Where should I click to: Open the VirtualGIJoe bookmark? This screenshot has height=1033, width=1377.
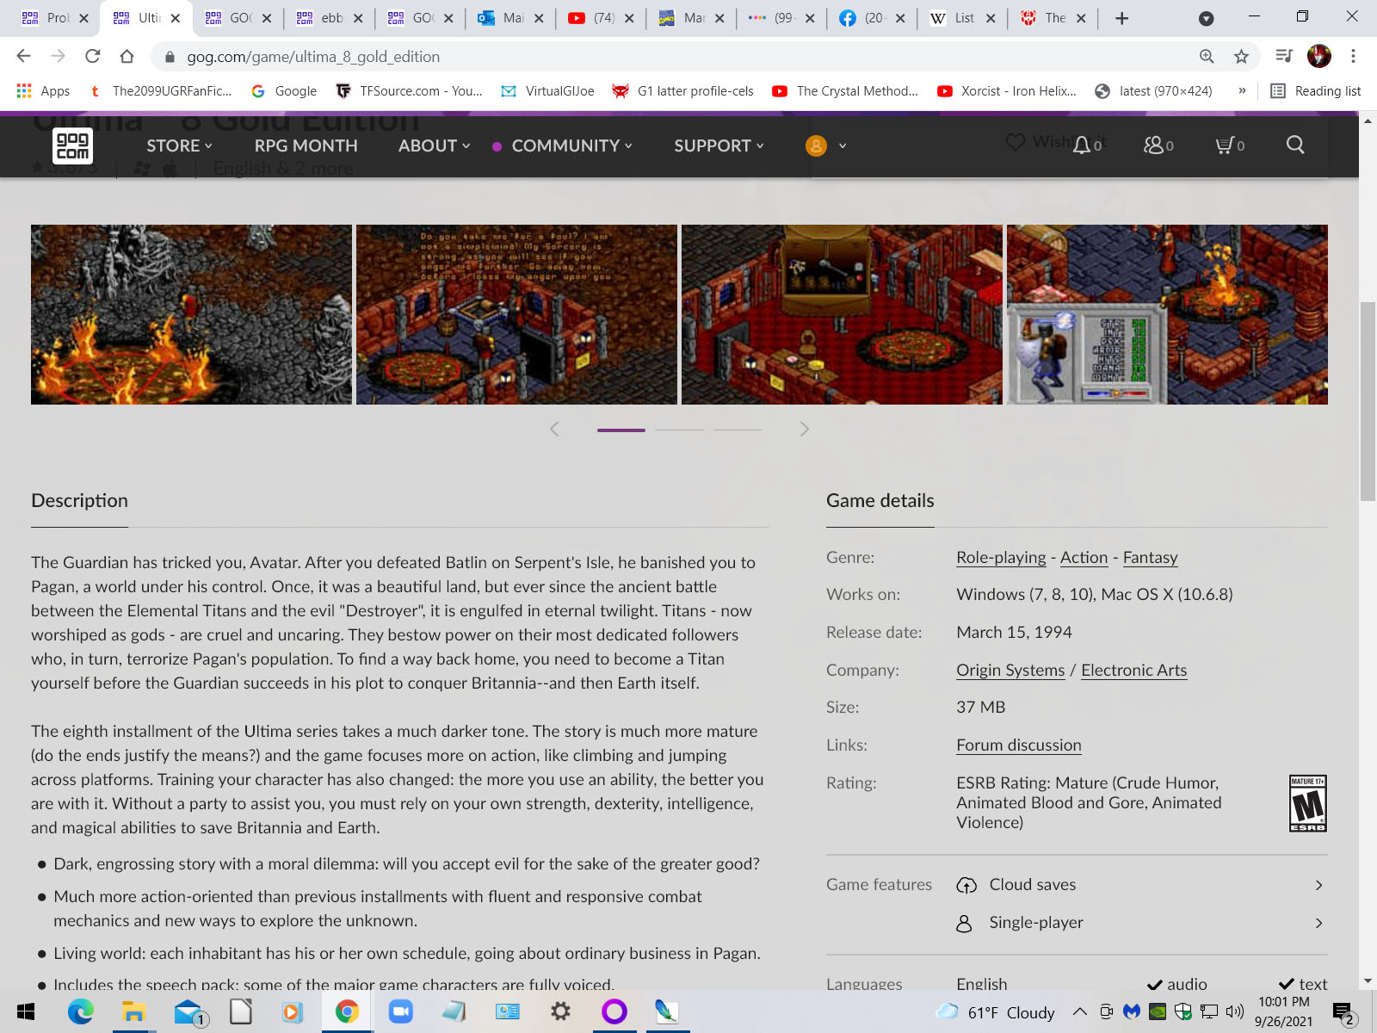(547, 90)
